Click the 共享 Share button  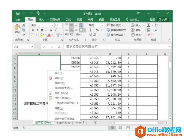tap(163, 19)
